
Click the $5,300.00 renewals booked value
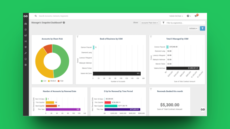click(170, 105)
